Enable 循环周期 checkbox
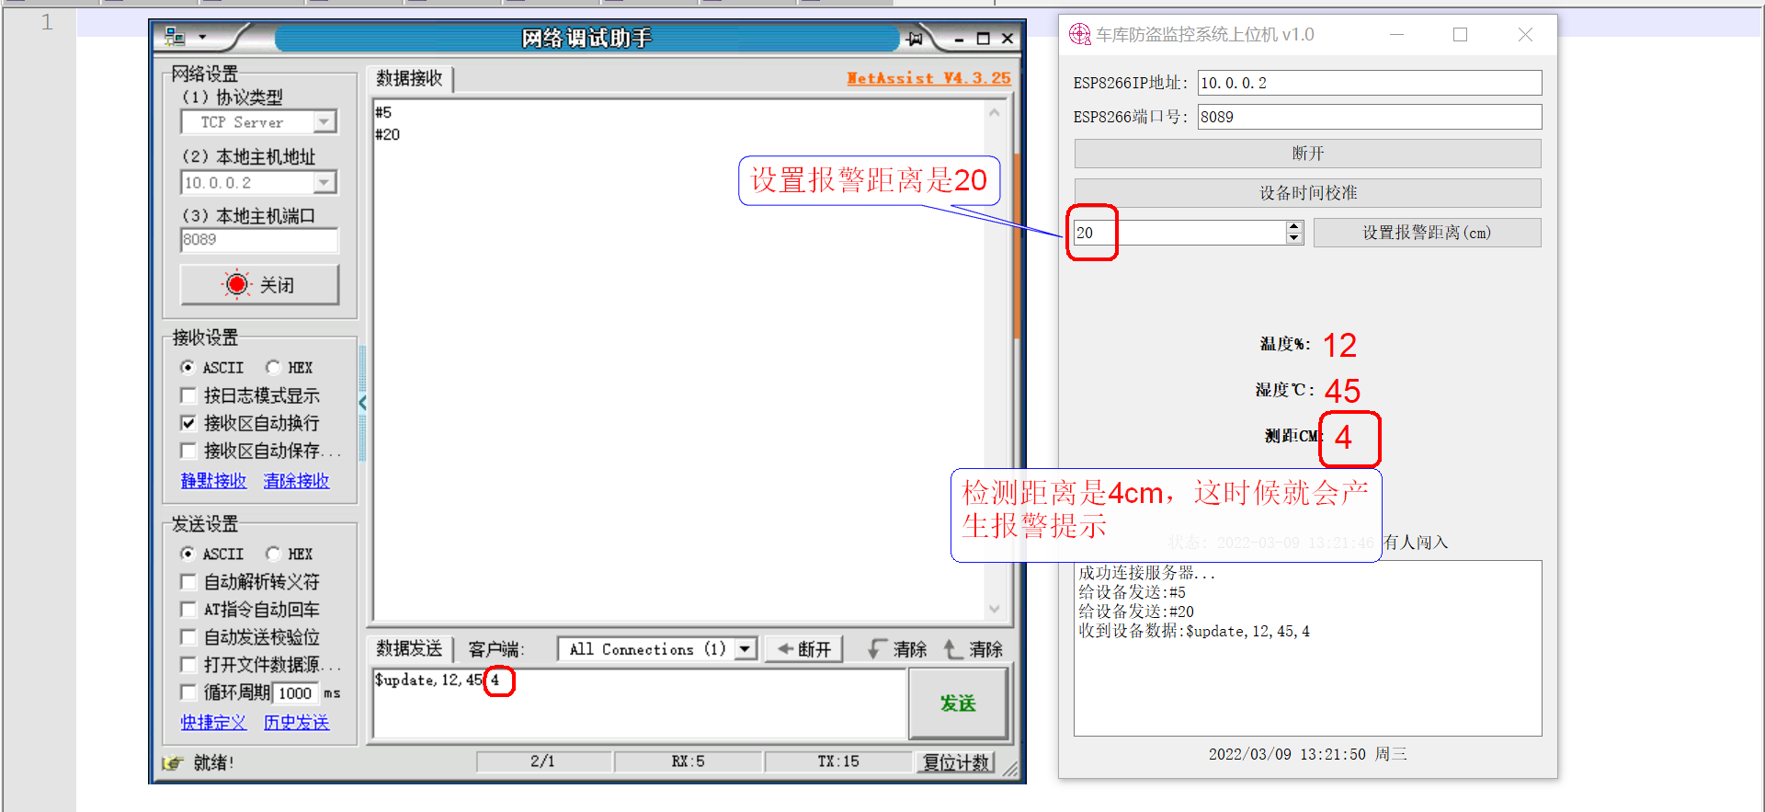The height and width of the screenshot is (812, 1765). click(188, 692)
